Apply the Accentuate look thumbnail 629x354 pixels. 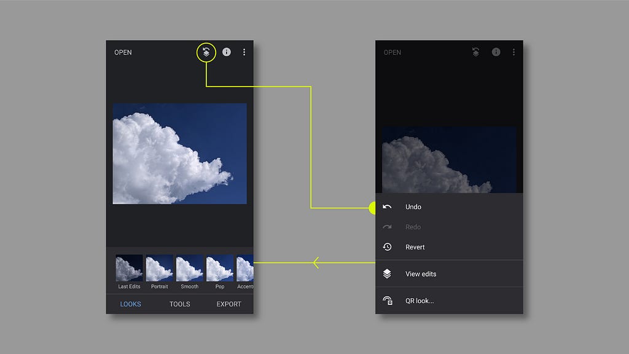click(244, 268)
